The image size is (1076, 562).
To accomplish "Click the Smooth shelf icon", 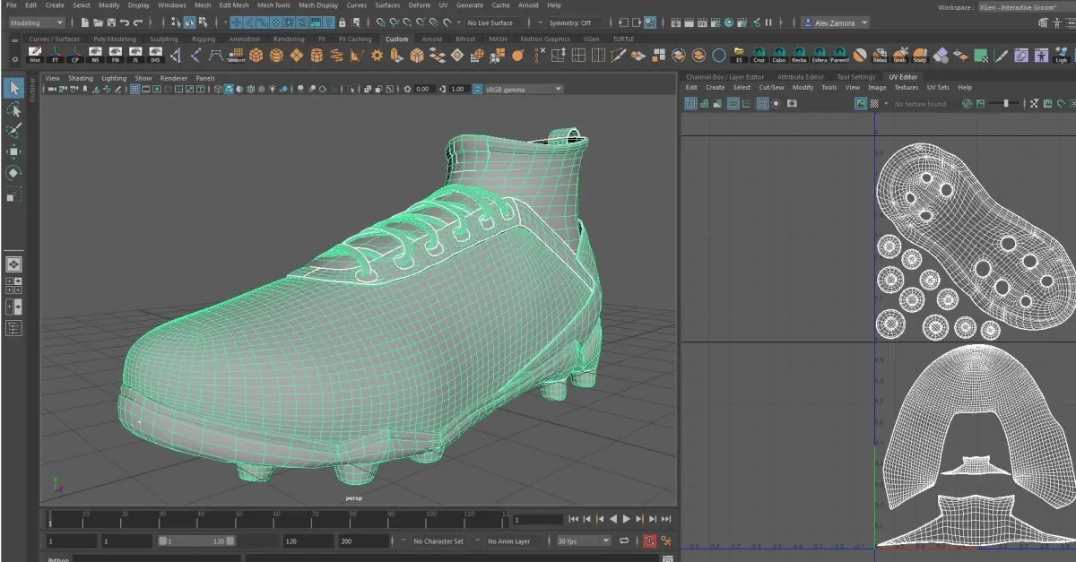I will (x=236, y=56).
